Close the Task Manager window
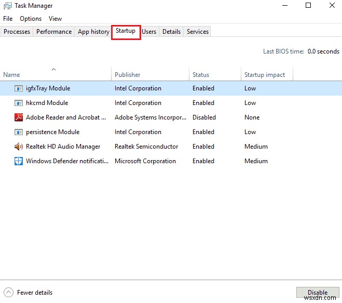Screen dimensions: 342x303 (x=332, y=6)
